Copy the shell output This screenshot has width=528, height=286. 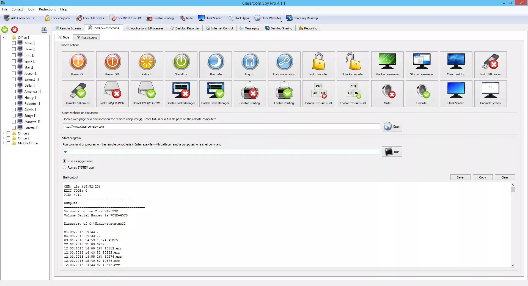[x=482, y=177]
